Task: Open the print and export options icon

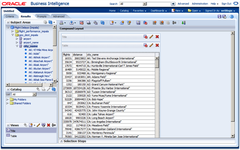Action: pyautogui.click(x=96, y=23)
